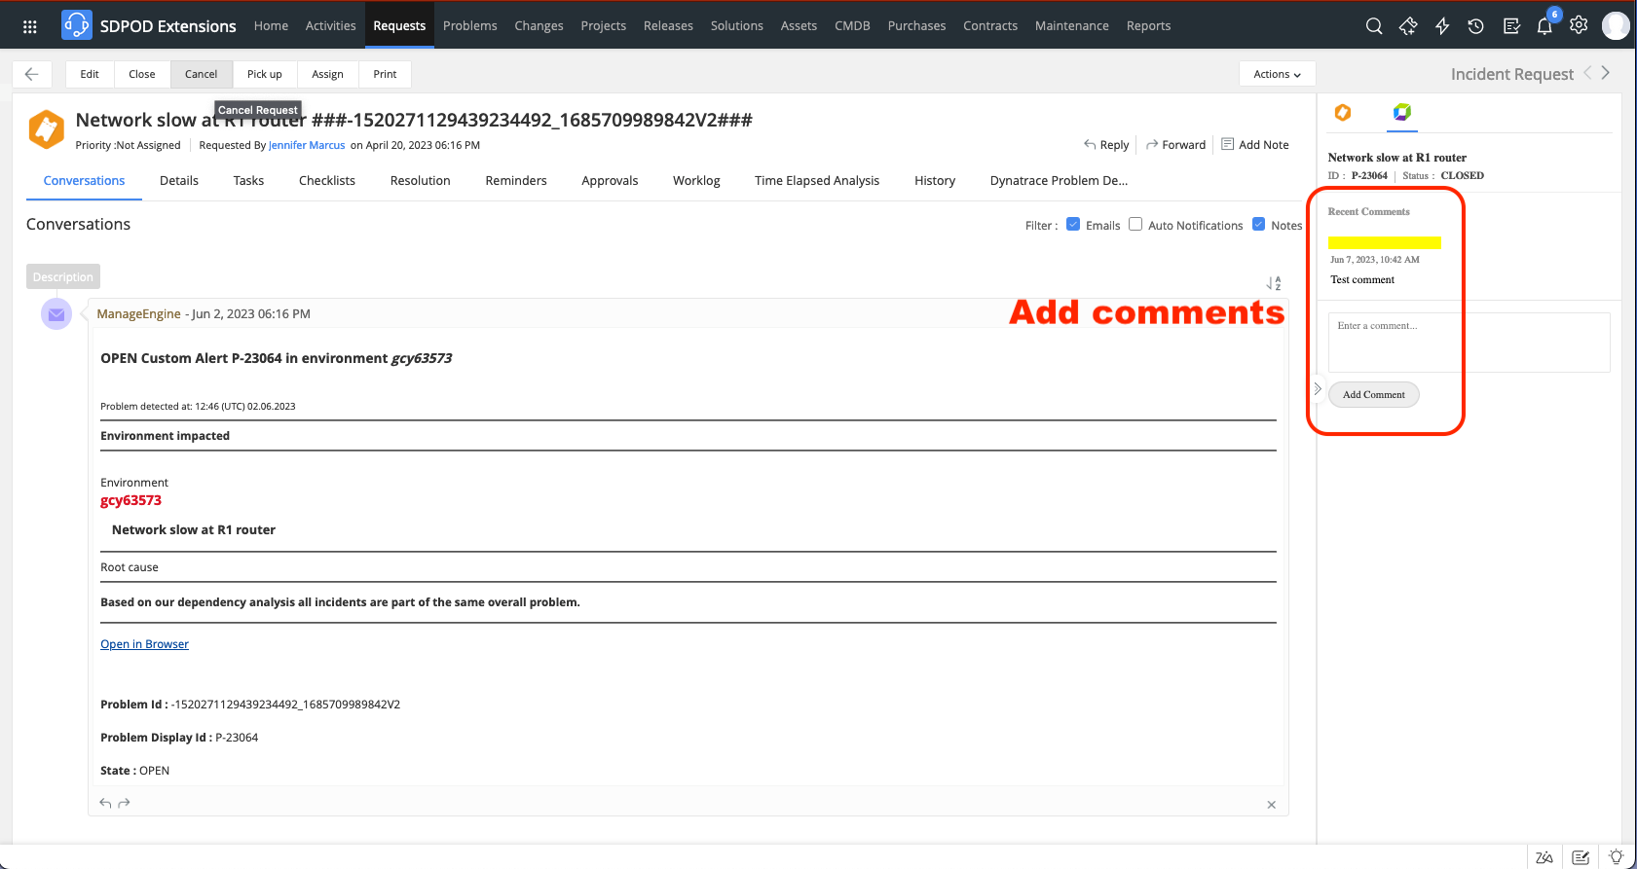The image size is (1637, 869).
Task: Click the Assign button
Action: point(327,74)
